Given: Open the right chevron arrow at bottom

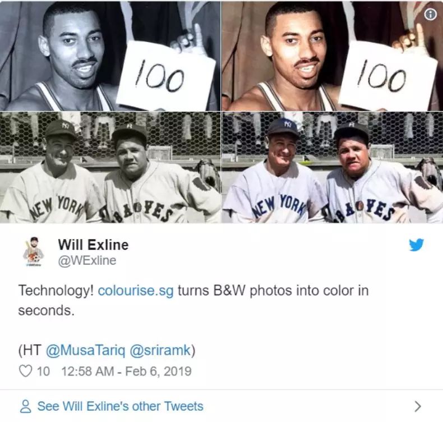Looking at the screenshot, I should (x=418, y=406).
